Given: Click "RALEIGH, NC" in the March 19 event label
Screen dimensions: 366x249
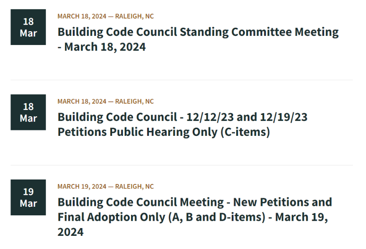Looking at the screenshot, I should [x=134, y=186].
